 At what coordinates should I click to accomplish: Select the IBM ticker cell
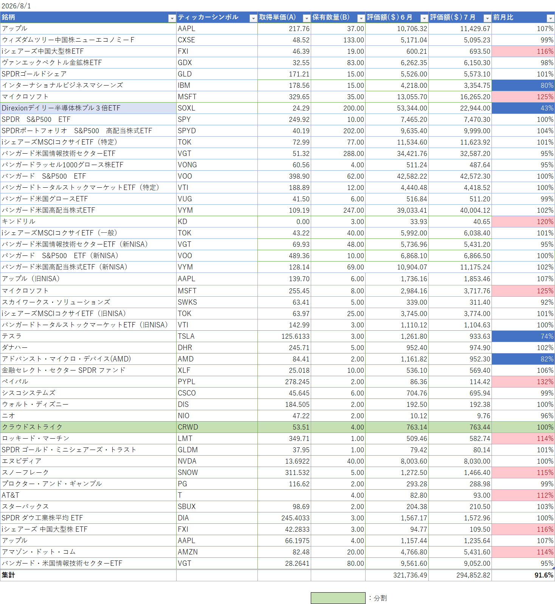point(217,85)
